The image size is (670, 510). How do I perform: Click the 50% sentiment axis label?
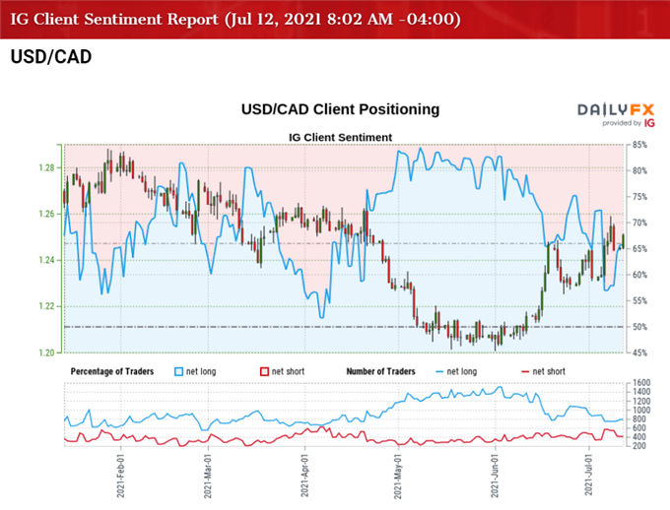pyautogui.click(x=639, y=327)
